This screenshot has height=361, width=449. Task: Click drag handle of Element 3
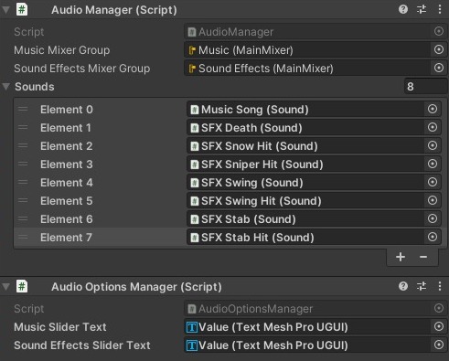23,164
